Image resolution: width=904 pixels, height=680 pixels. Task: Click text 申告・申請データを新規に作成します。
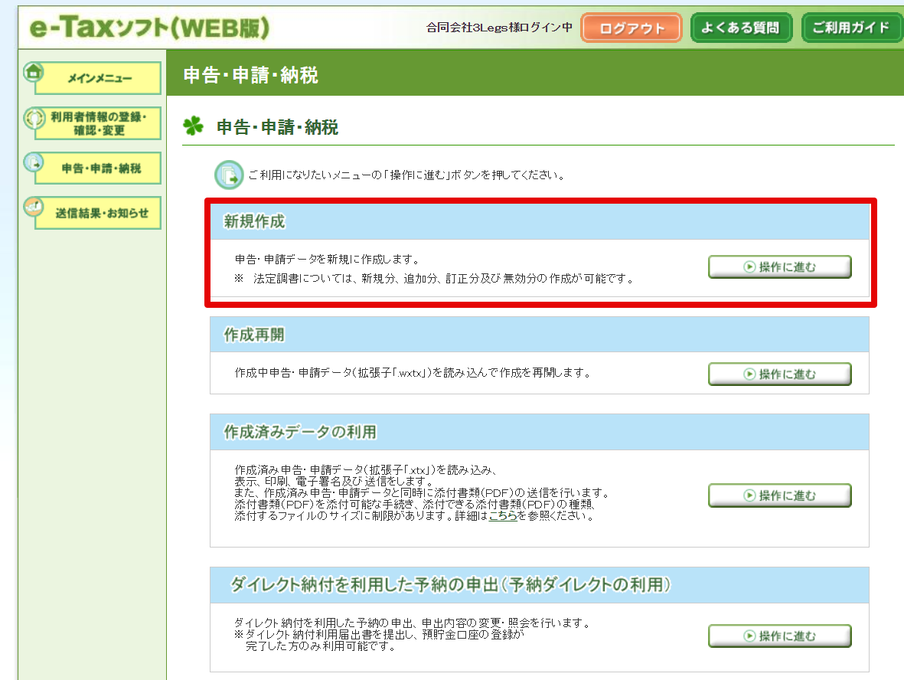click(x=328, y=260)
